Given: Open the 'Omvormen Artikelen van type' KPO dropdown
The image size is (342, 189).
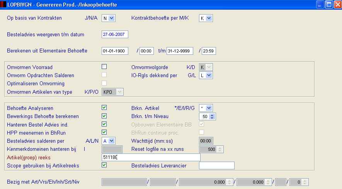Looking at the screenshot, I should pyautogui.click(x=119, y=92).
